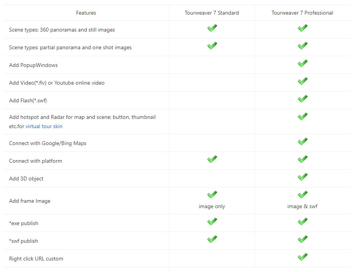
Task: Click Professional checkmark for Google/Bing Maps row
Action: [x=303, y=142]
